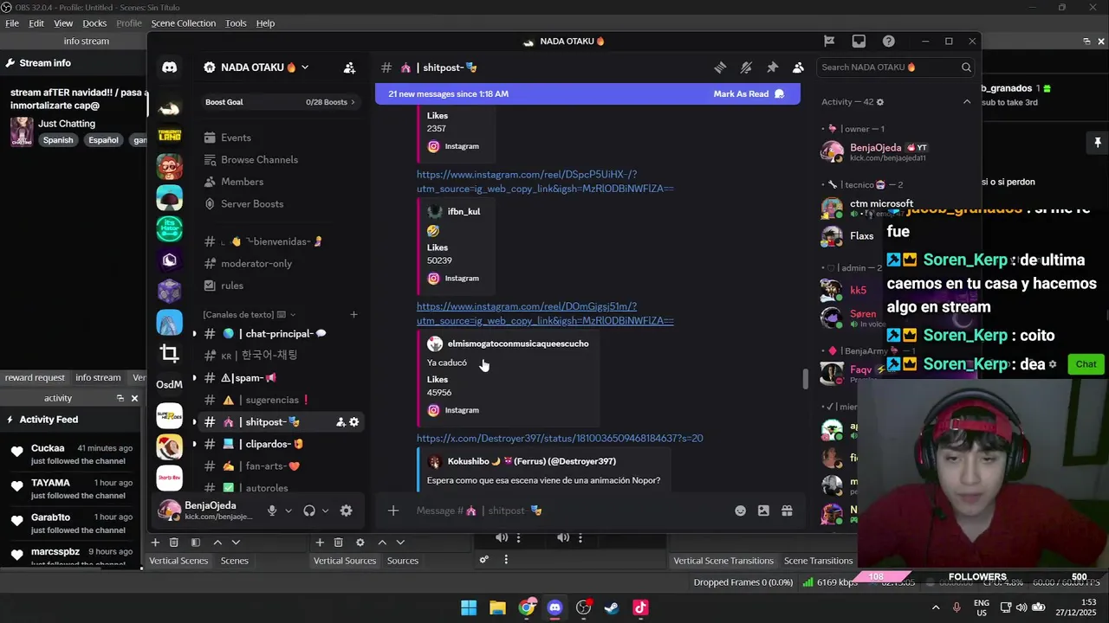Open the Discord help question-mark icon
Screen dimensions: 1109x623
888,41
